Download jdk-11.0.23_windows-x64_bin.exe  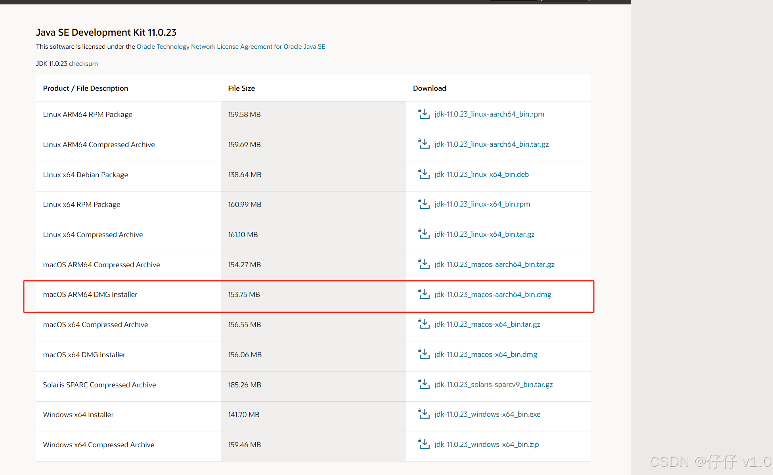(487, 414)
